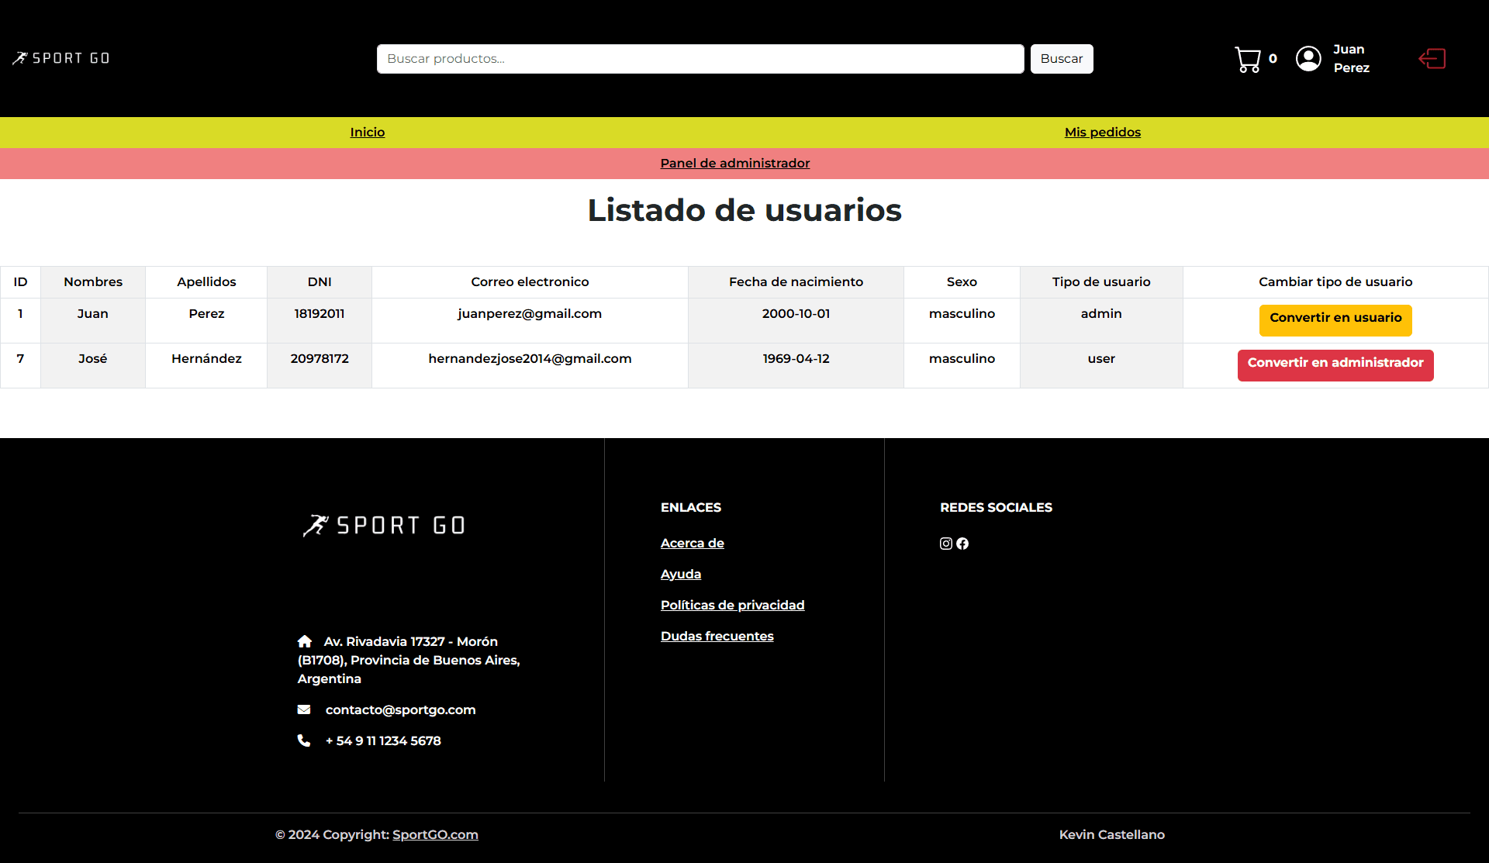Open Políticas de privacidad
Image resolution: width=1489 pixels, height=863 pixels.
[732, 605]
